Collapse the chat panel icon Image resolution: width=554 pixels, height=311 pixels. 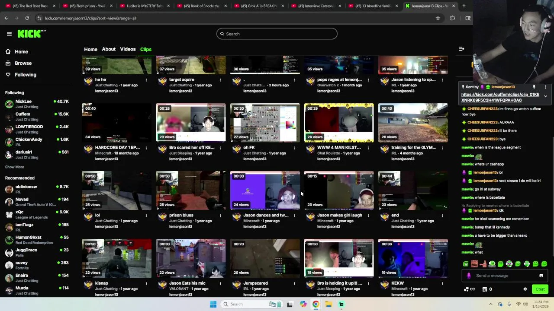click(461, 49)
